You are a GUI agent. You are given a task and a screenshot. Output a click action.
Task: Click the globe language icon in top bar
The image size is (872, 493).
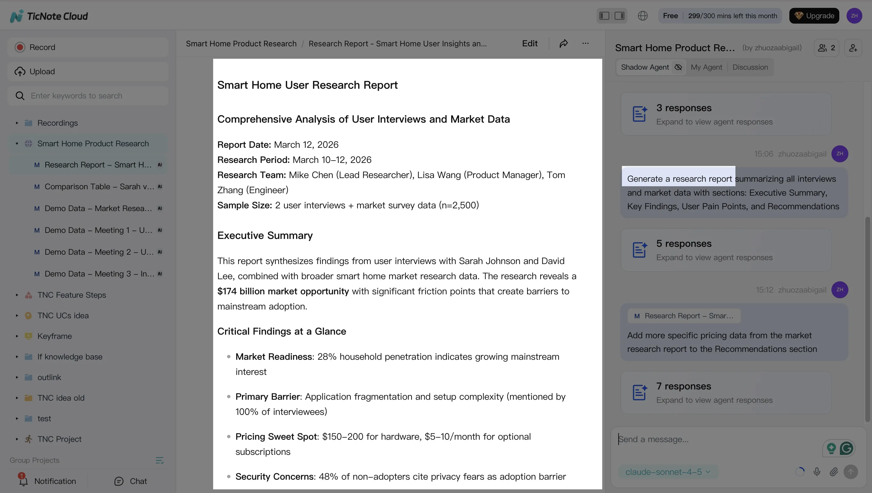643,15
